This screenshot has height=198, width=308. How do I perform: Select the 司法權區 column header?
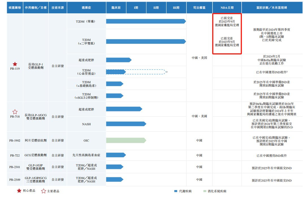point(199,7)
